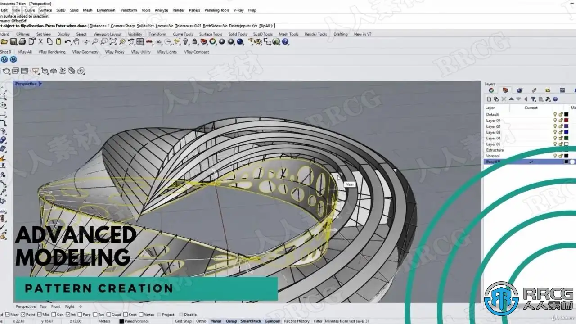The height and width of the screenshot is (324, 576).
Task: Click the Copy icon in standard toolbar
Action: (49, 41)
